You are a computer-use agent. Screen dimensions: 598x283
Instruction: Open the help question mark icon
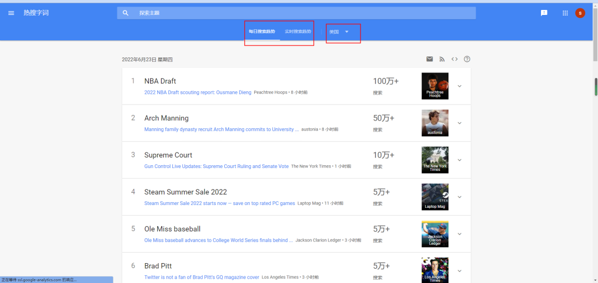pyautogui.click(x=467, y=59)
